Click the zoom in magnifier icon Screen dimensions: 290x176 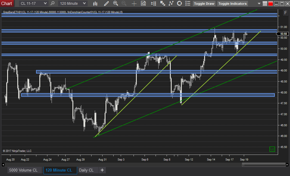tap(116, 3)
